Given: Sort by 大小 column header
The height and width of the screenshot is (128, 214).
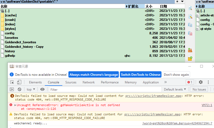Looking at the screenshot, I should 152,6.
